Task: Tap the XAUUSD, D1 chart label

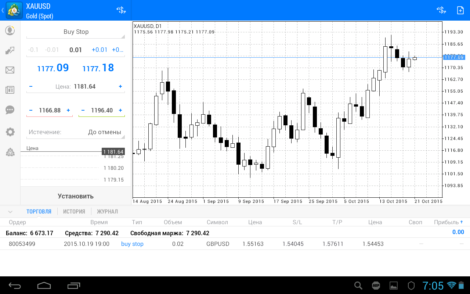Action: click(148, 26)
